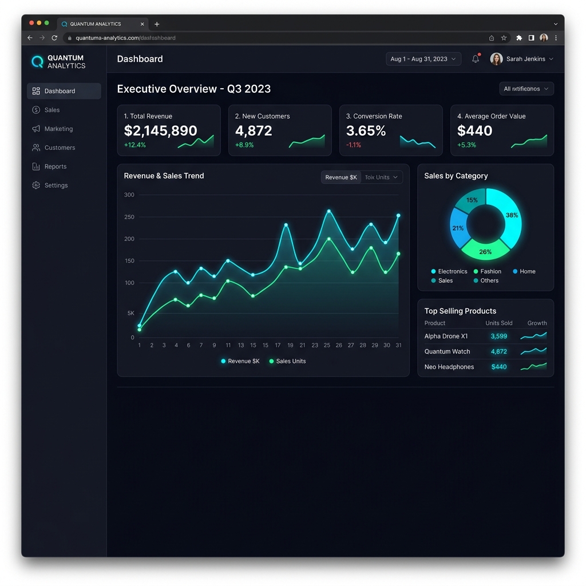Open the Aug 1 - Aug 31 date picker
The image size is (586, 586).
click(423, 58)
